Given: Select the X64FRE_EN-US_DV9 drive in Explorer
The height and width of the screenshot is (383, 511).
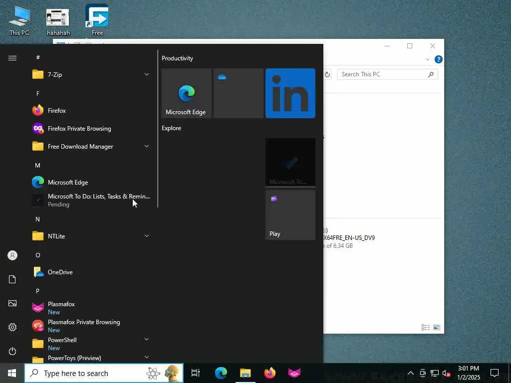Looking at the screenshot, I should click(349, 238).
